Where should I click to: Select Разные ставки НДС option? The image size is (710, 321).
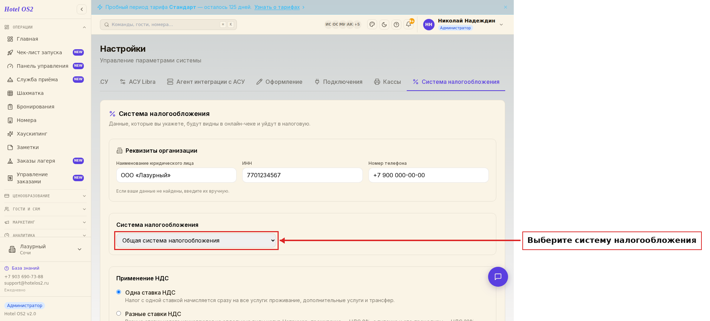119,314
